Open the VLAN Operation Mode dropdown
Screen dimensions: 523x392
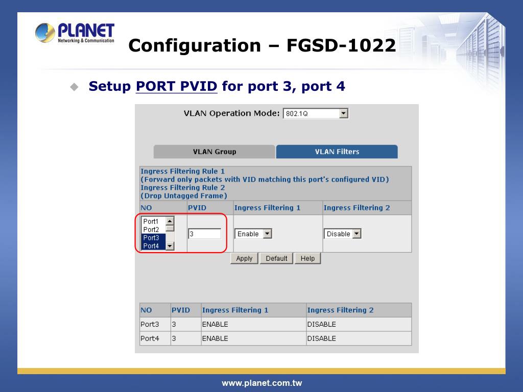pos(316,113)
